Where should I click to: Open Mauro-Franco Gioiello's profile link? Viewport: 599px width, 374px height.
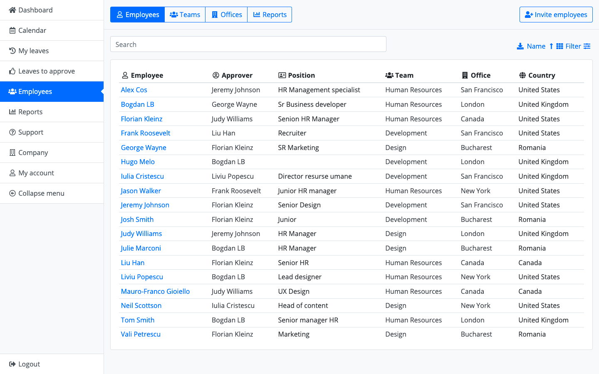pyautogui.click(x=155, y=291)
